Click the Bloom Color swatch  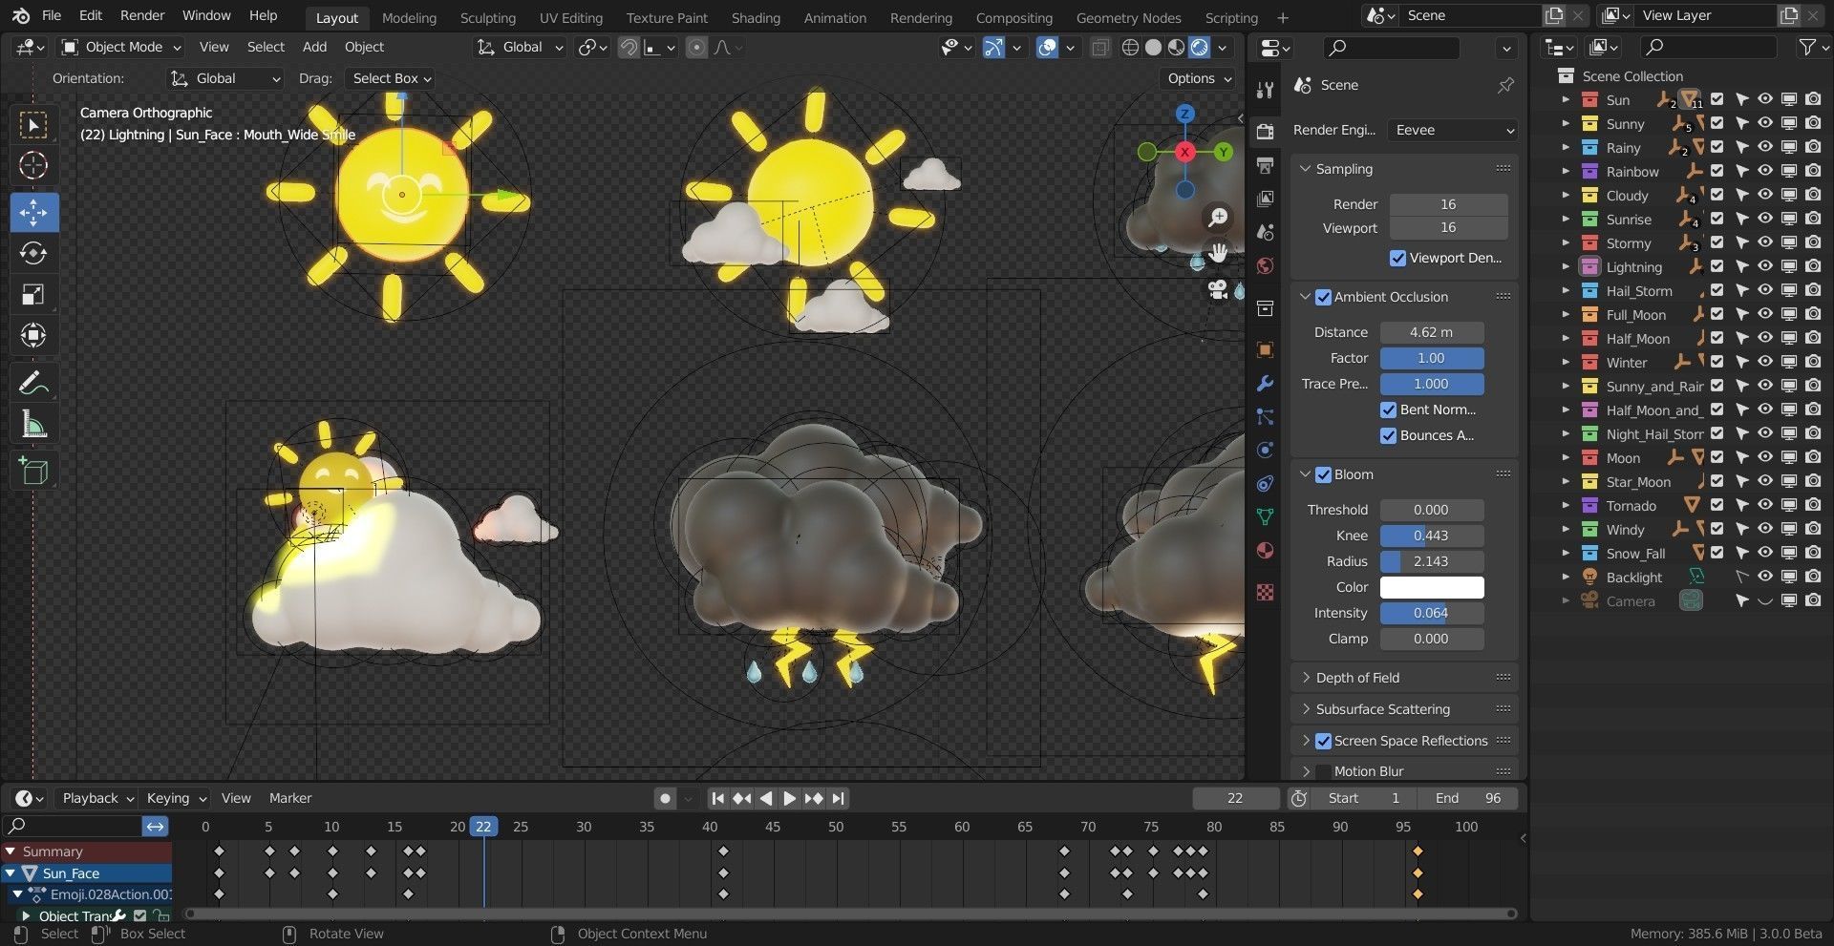pyautogui.click(x=1431, y=587)
